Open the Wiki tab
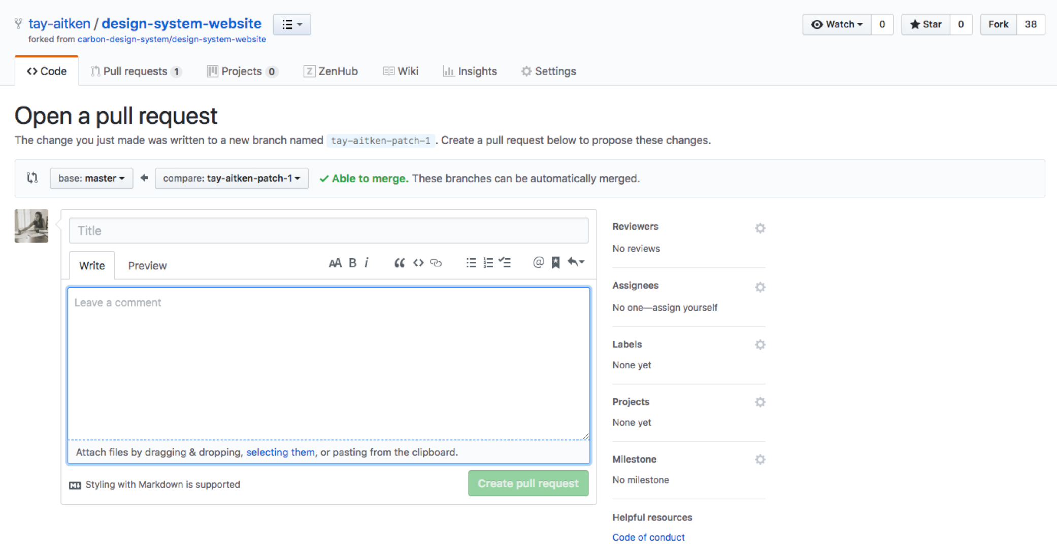Image resolution: width=1057 pixels, height=556 pixels. (401, 71)
